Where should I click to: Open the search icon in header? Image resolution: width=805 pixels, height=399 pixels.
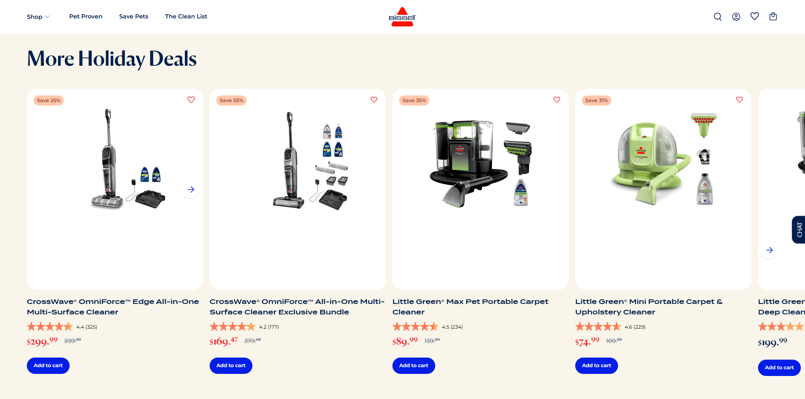[x=717, y=17]
